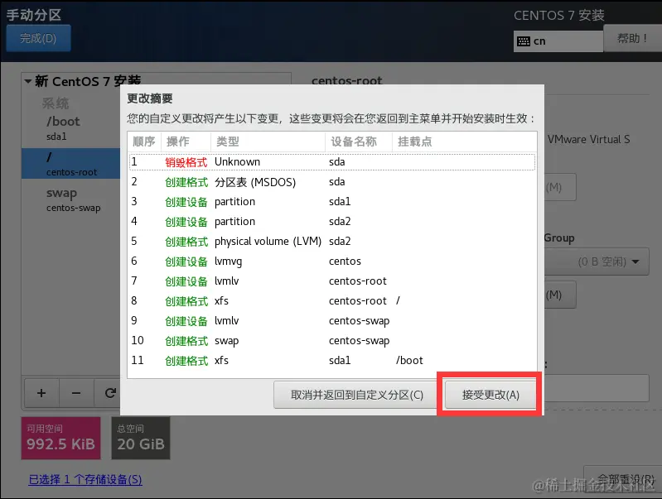The image size is (662, 499).
Task: Select row 6 lvmvg centos
Action: point(332,261)
